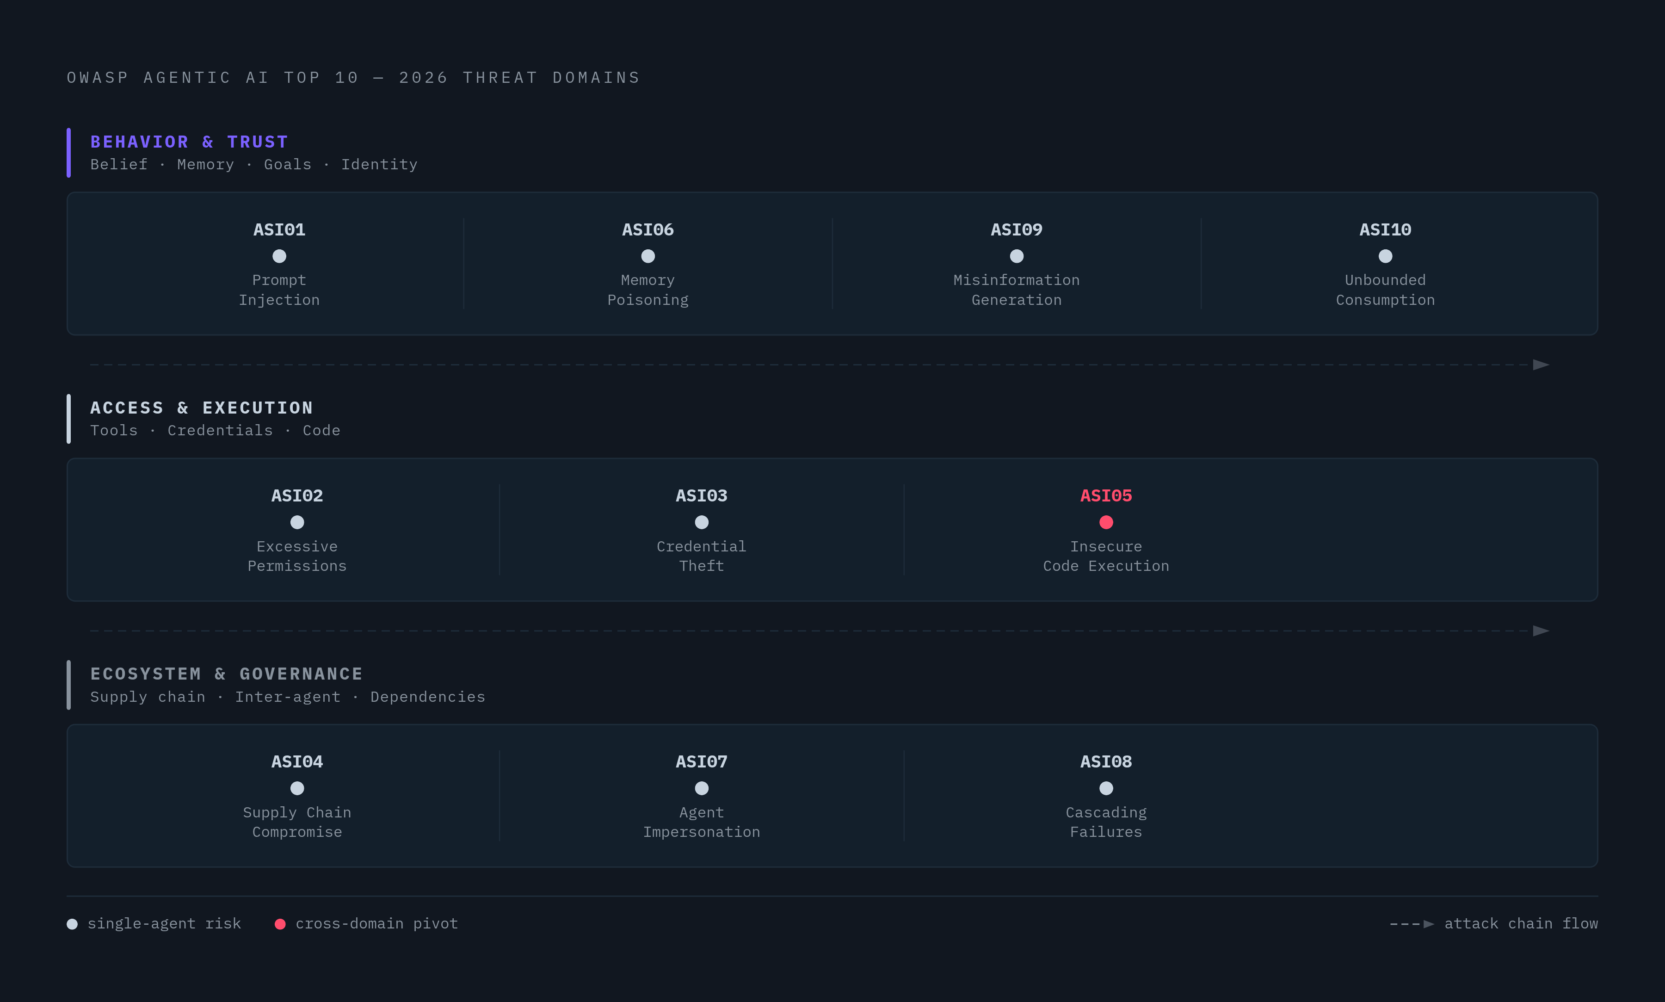The width and height of the screenshot is (1665, 1002).
Task: Click the attack chain flow legend arrow
Action: [1412, 924]
